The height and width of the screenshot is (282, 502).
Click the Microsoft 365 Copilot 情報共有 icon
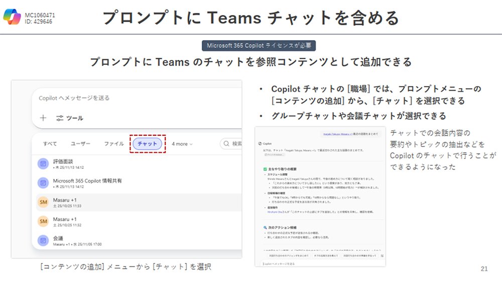43,183
